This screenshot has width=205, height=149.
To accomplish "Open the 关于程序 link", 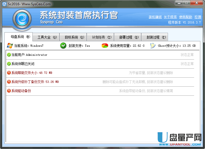I will [170, 17].
